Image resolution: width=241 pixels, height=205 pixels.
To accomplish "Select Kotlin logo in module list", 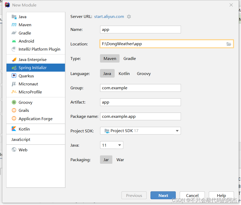I will [x=14, y=129].
